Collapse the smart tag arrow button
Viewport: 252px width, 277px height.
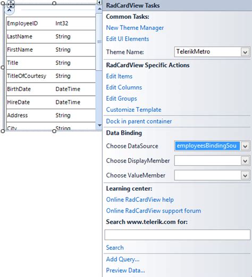[99, 2]
